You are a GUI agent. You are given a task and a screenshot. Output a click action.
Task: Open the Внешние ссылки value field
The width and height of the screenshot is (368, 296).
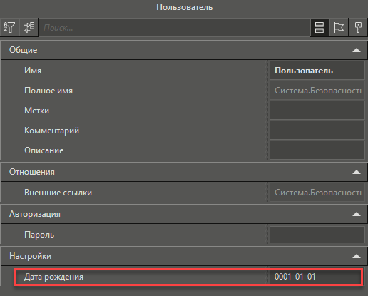317,193
